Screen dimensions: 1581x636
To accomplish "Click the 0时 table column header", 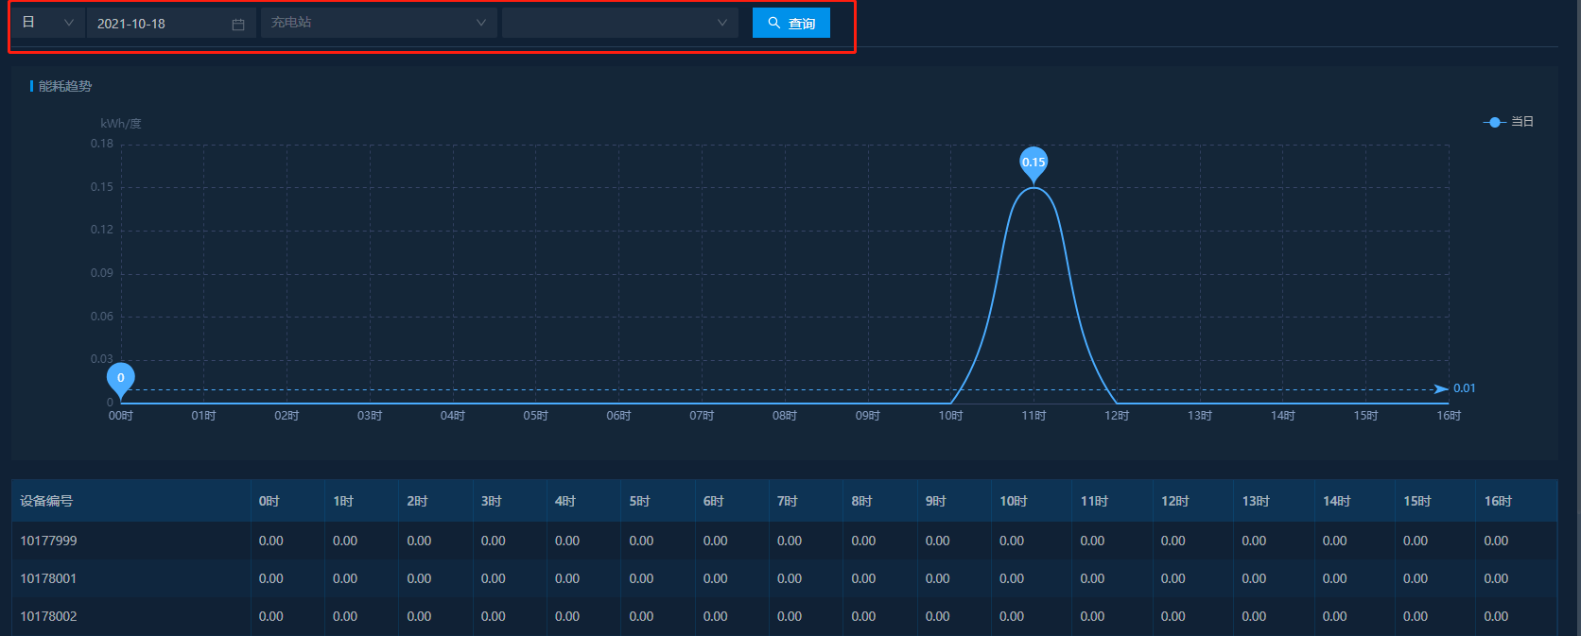I will click(269, 501).
